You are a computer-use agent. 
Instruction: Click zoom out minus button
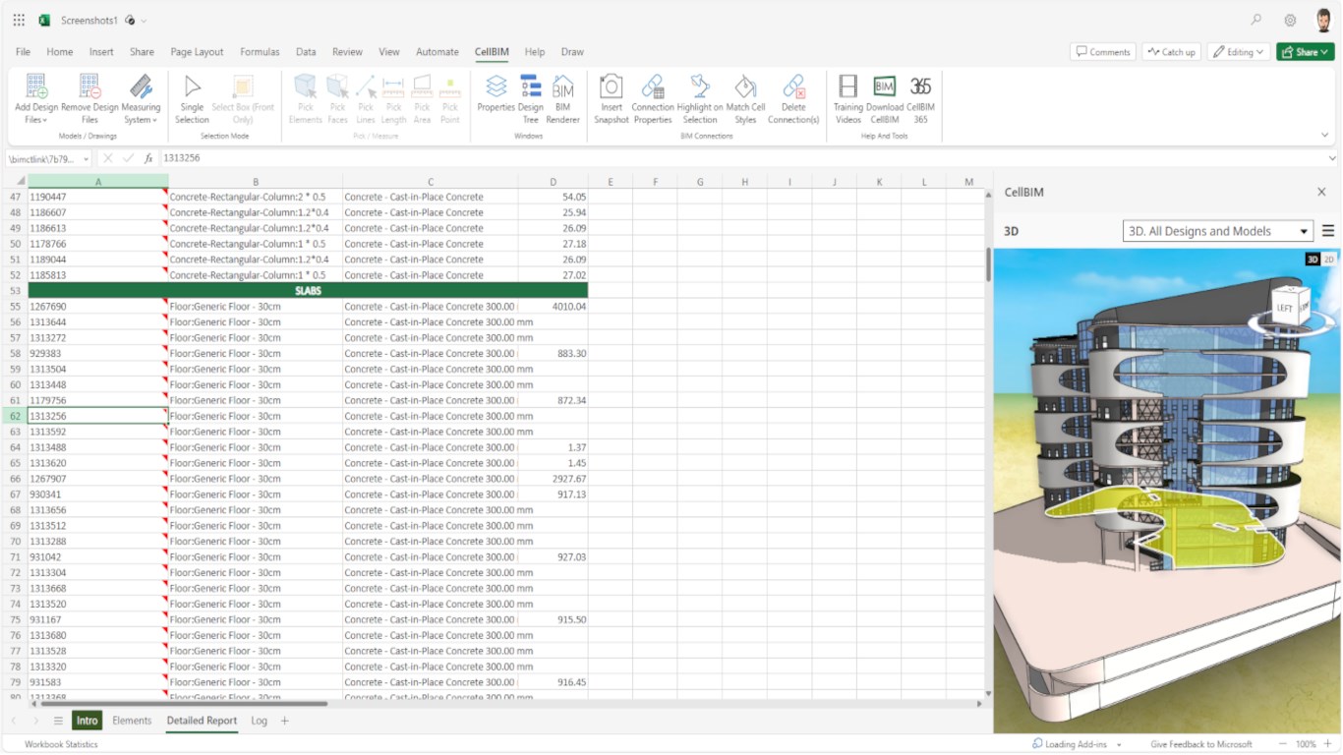click(1282, 744)
